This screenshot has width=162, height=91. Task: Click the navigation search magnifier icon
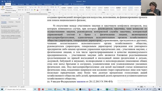pos(19,19)
